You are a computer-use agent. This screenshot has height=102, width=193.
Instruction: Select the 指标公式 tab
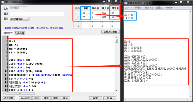8,33
